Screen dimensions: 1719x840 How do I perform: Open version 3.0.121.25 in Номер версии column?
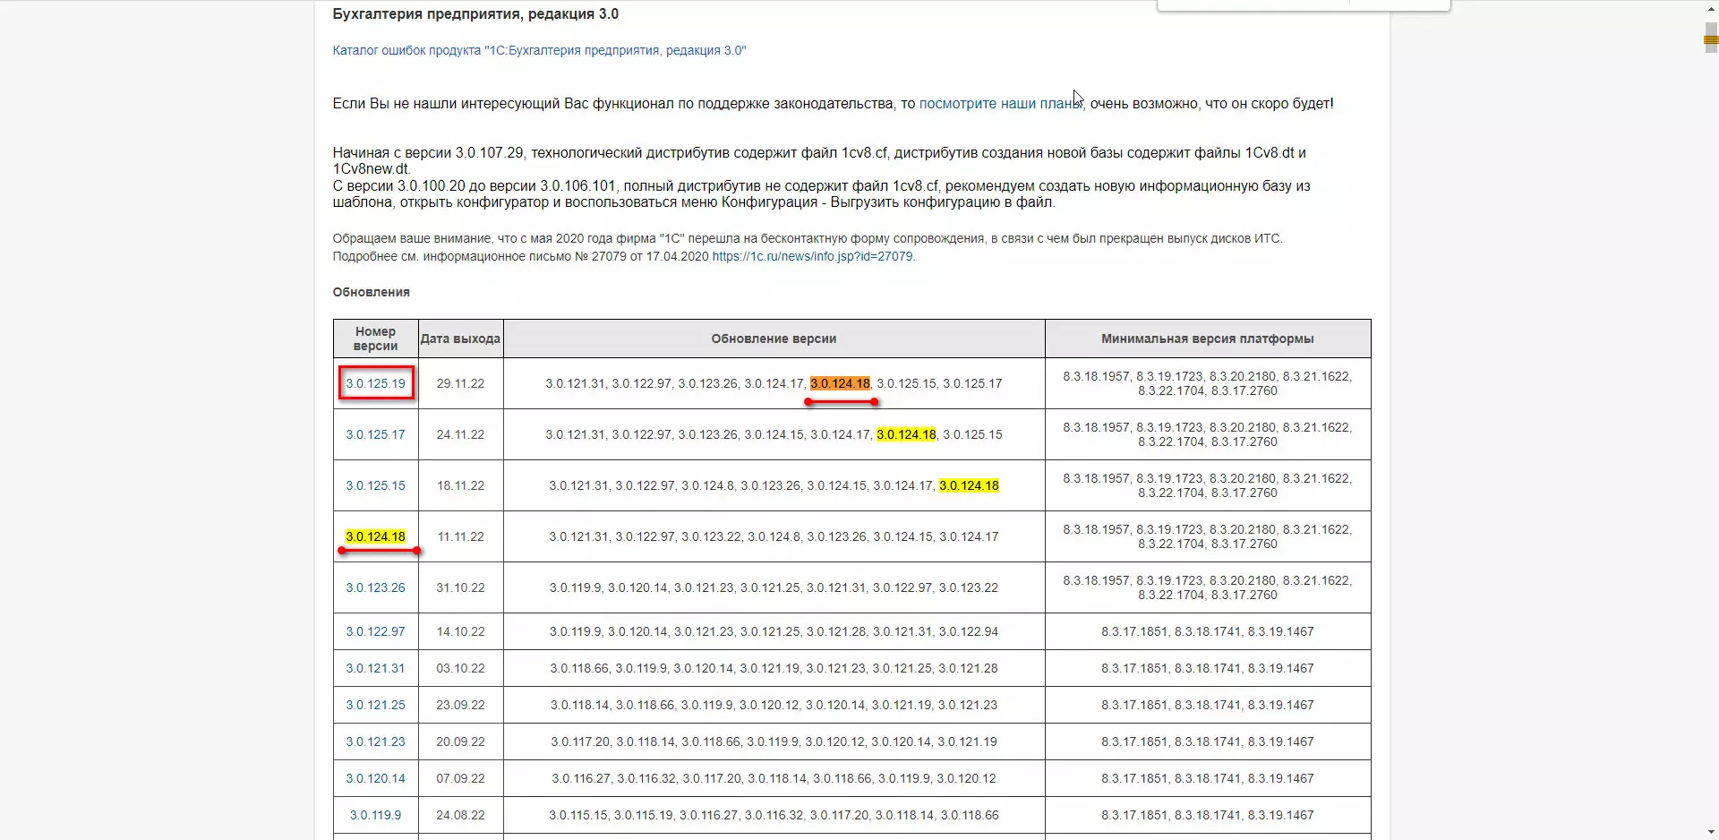click(375, 705)
